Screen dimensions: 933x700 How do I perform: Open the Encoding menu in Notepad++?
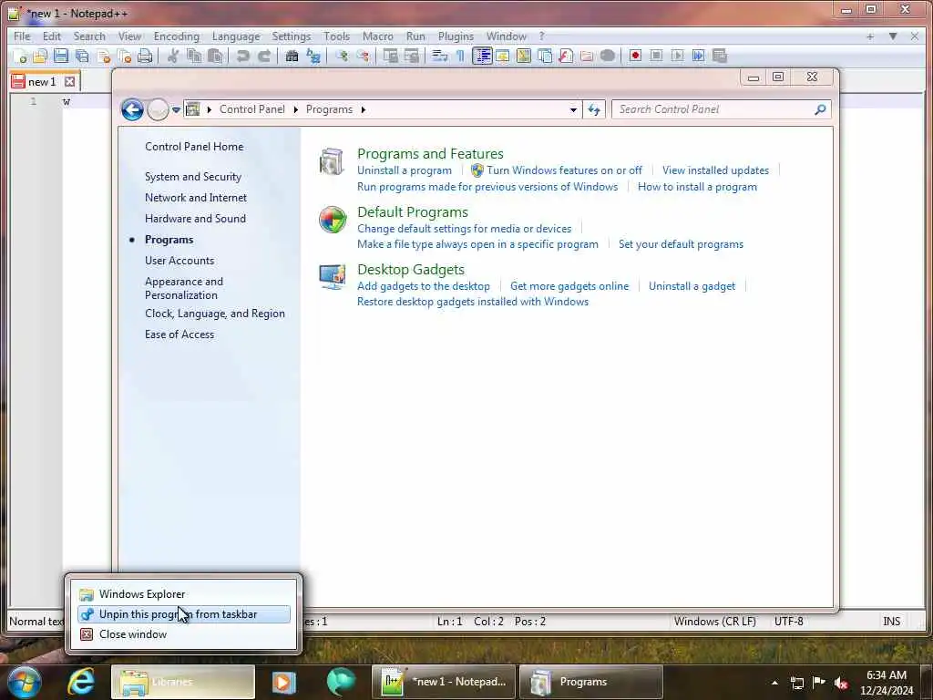pos(176,36)
